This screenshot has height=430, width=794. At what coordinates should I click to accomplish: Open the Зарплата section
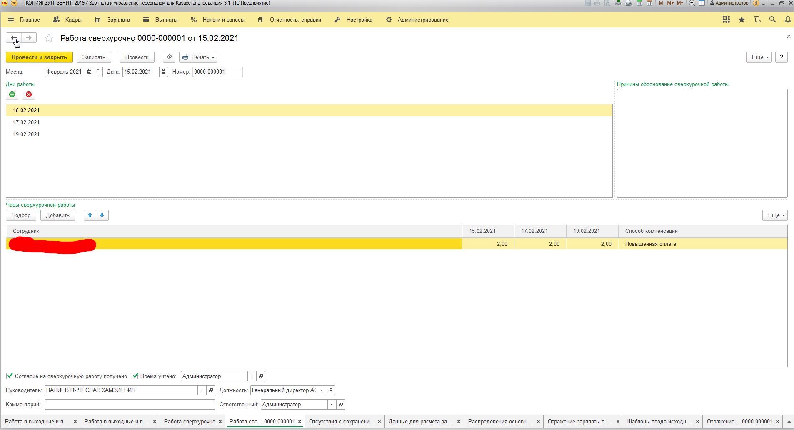click(112, 20)
